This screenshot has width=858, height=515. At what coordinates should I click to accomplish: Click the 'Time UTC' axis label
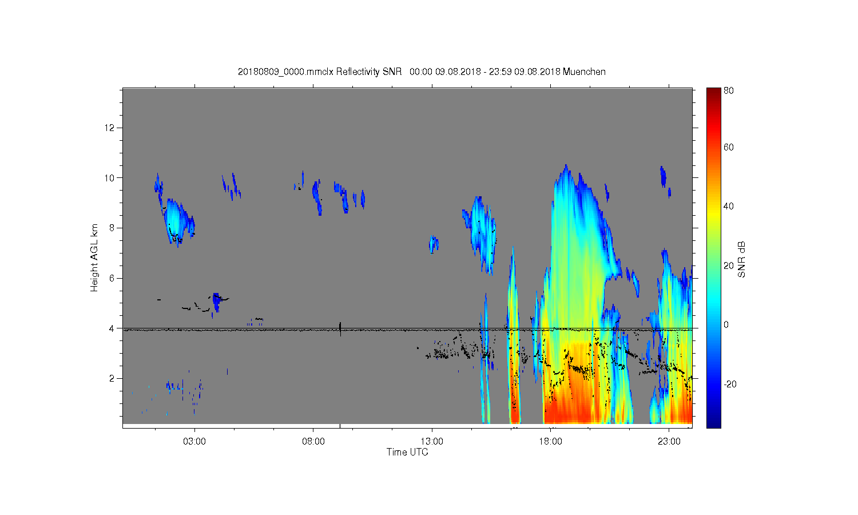407,452
